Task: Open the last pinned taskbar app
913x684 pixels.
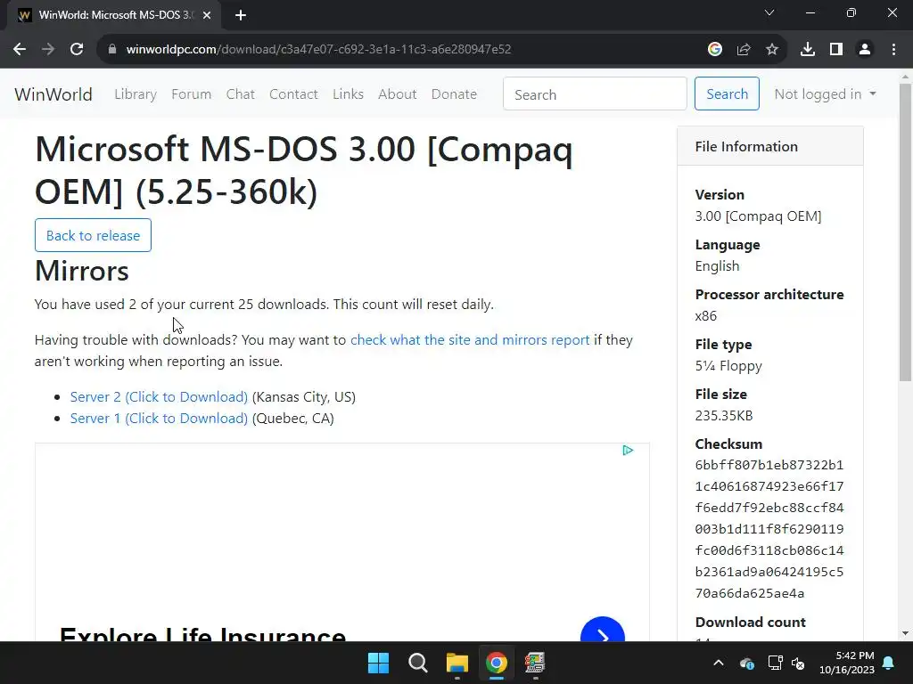Action: (x=535, y=663)
